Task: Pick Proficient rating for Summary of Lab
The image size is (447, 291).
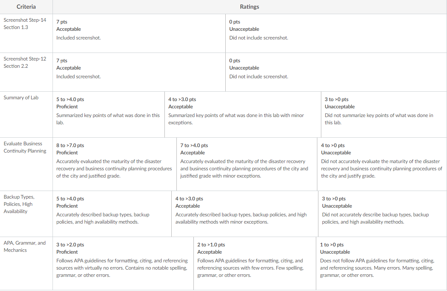Action: 109,115
